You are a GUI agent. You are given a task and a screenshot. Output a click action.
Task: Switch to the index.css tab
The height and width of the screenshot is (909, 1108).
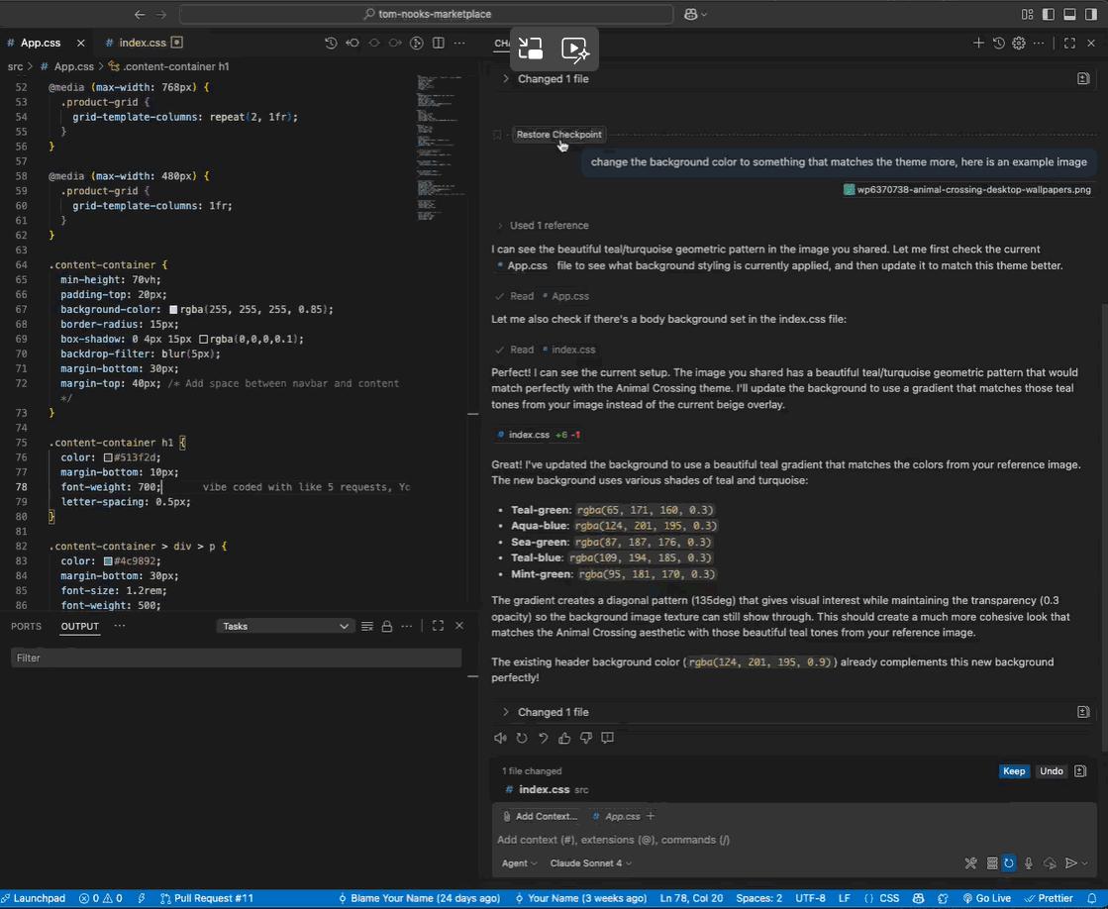tap(144, 43)
